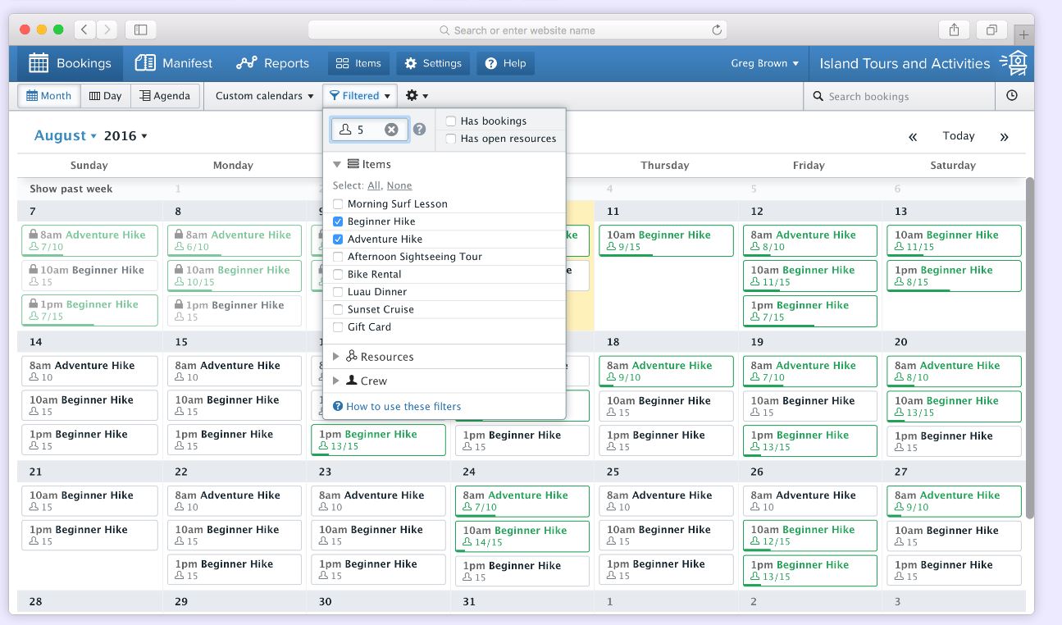The image size is (1062, 625).
Task: Clear the party size filter value
Action: [391, 130]
